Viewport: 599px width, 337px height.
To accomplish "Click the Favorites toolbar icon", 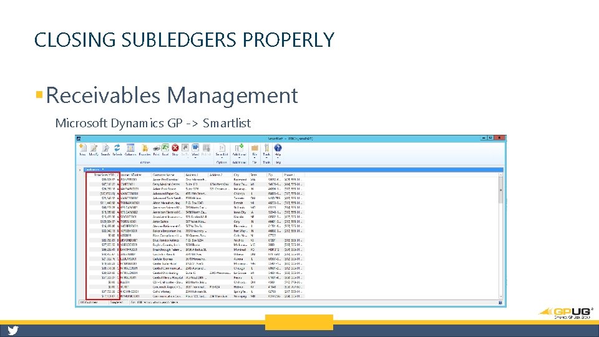I will point(144,149).
